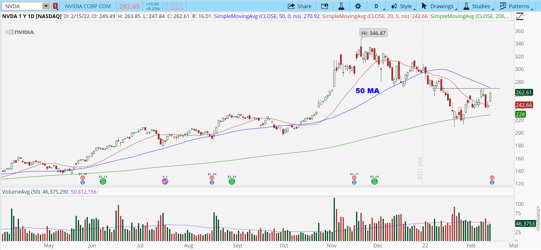Click the O: 249.49 open value
The height and width of the screenshot is (250, 541).
pos(104,16)
